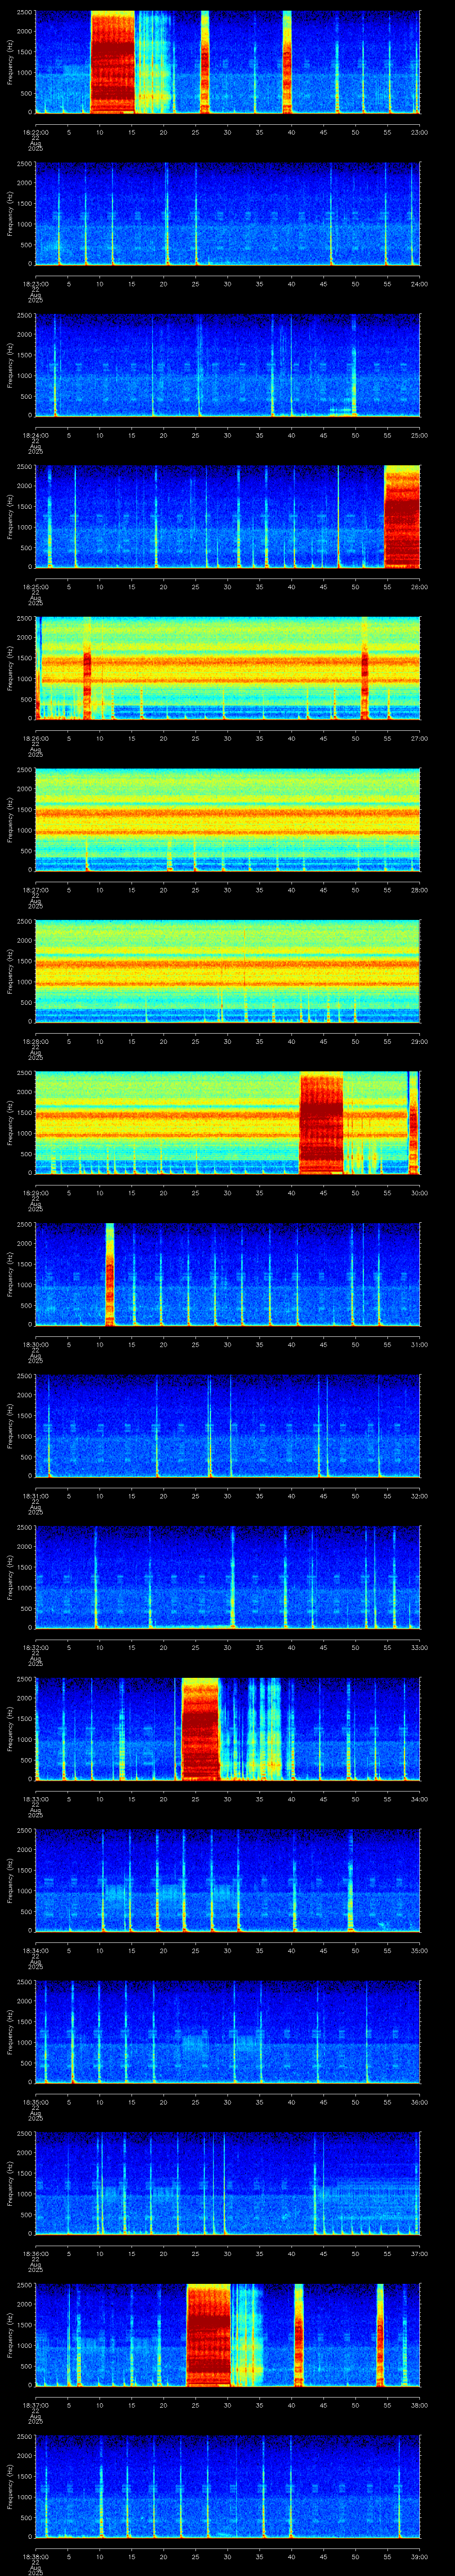455x2576 pixels.
Task: Open the 18:31:00 spectrogram panel
Action: tap(228, 1425)
